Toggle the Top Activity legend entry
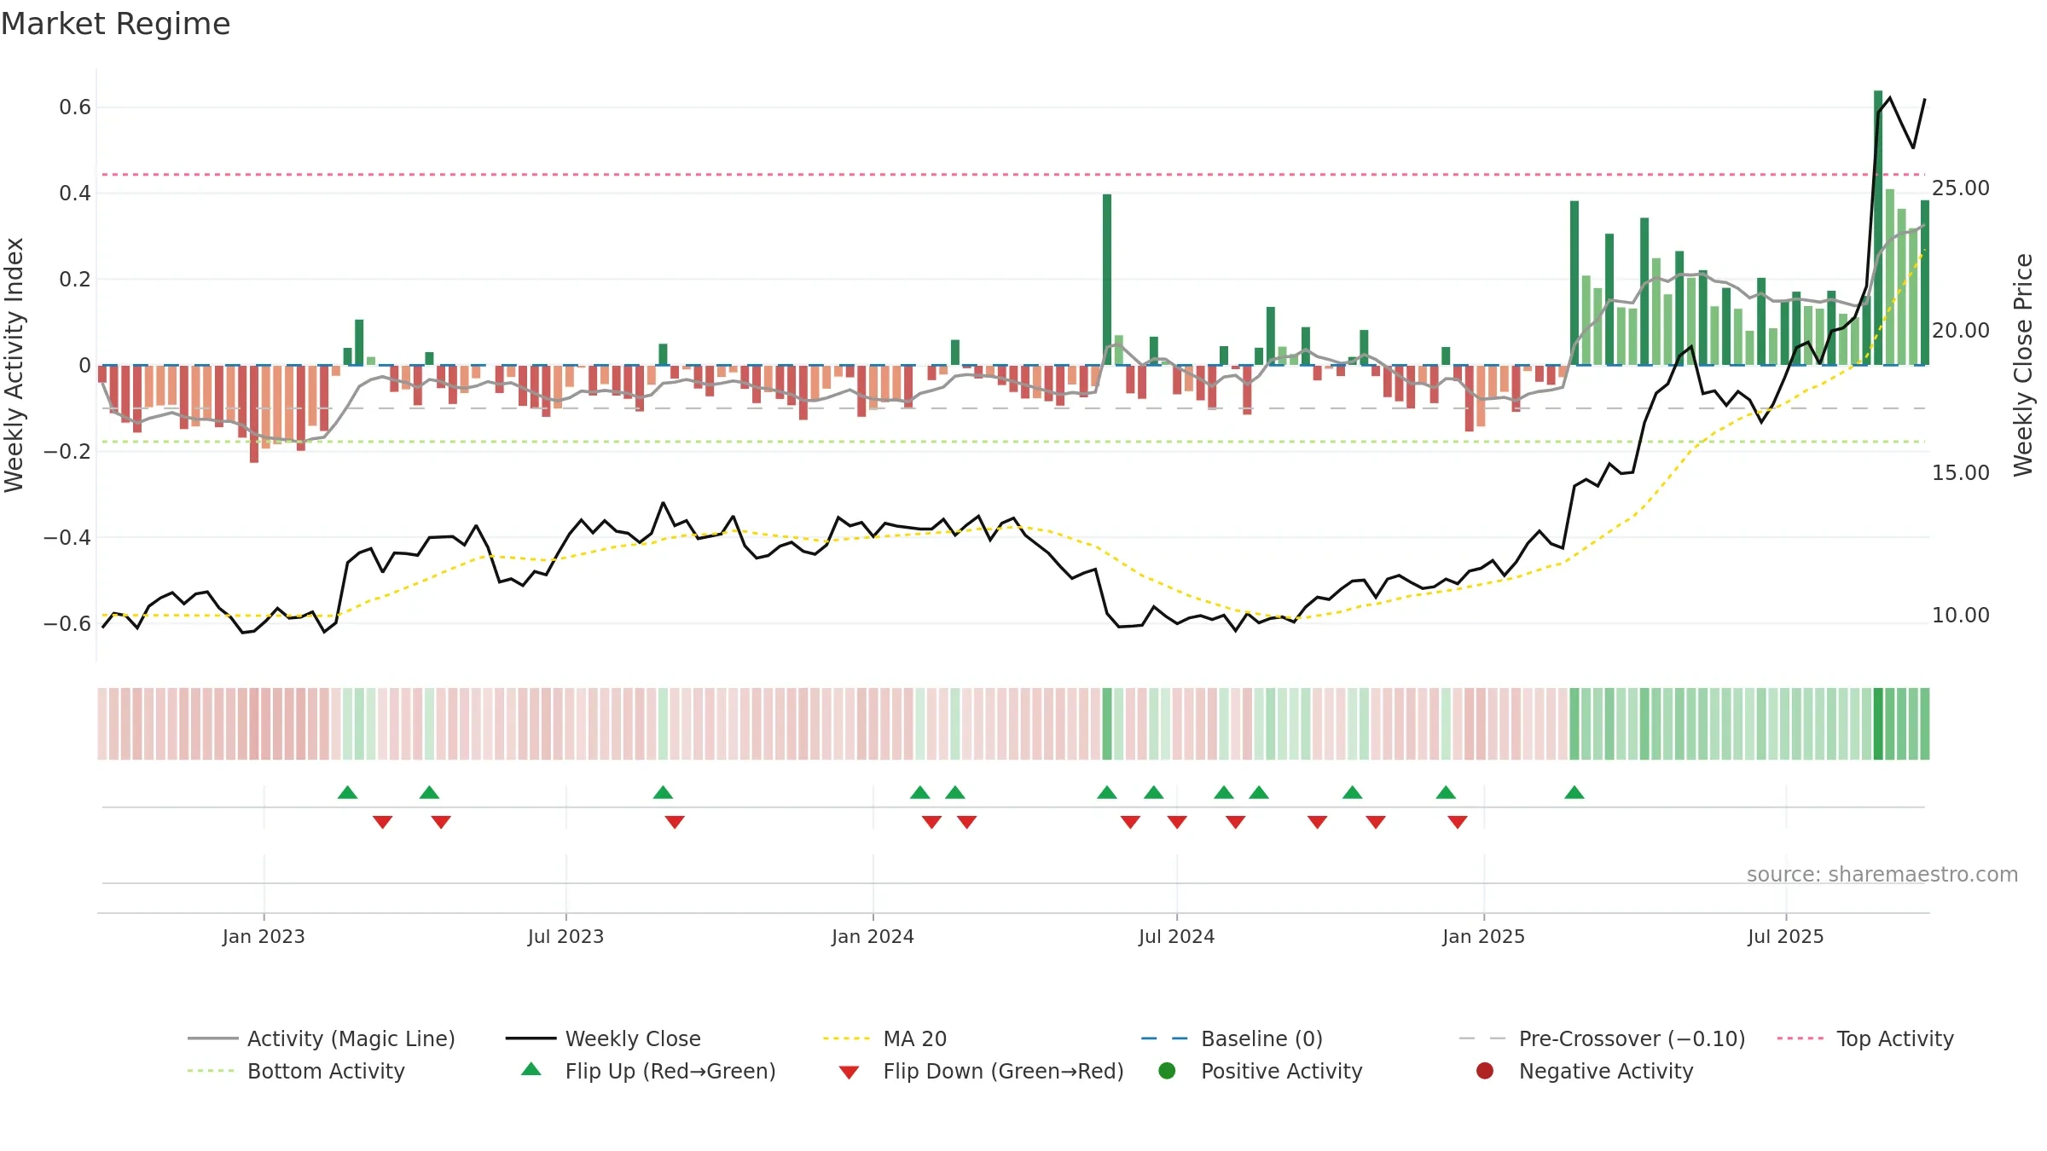Screen dimensions: 2047x1151 [1865, 1038]
